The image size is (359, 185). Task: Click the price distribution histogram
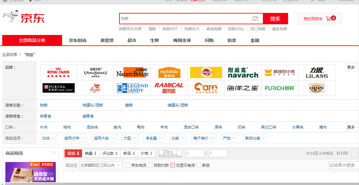click(170, 153)
